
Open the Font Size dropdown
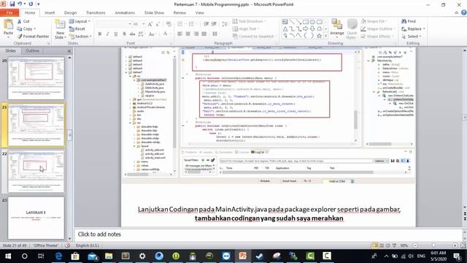(x=143, y=24)
